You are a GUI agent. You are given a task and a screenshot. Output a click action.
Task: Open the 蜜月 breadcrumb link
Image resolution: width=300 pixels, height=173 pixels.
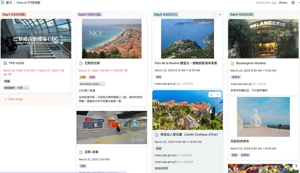pos(9,3)
